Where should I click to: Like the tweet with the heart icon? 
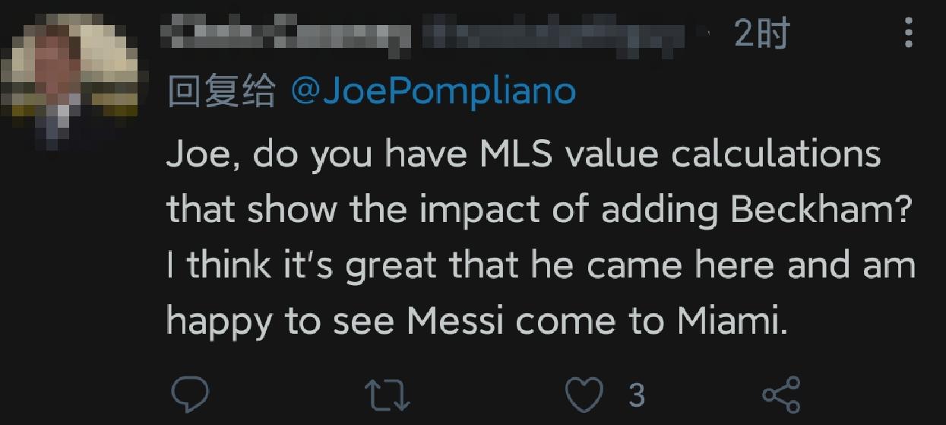(585, 395)
